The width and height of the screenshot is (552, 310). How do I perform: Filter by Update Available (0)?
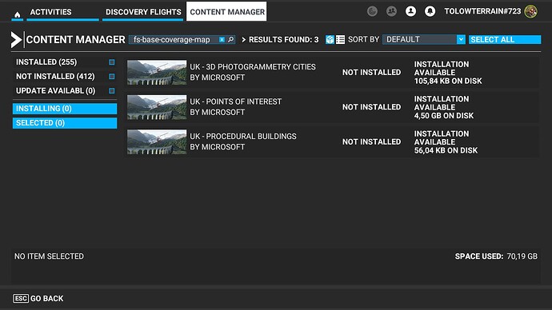tap(56, 90)
